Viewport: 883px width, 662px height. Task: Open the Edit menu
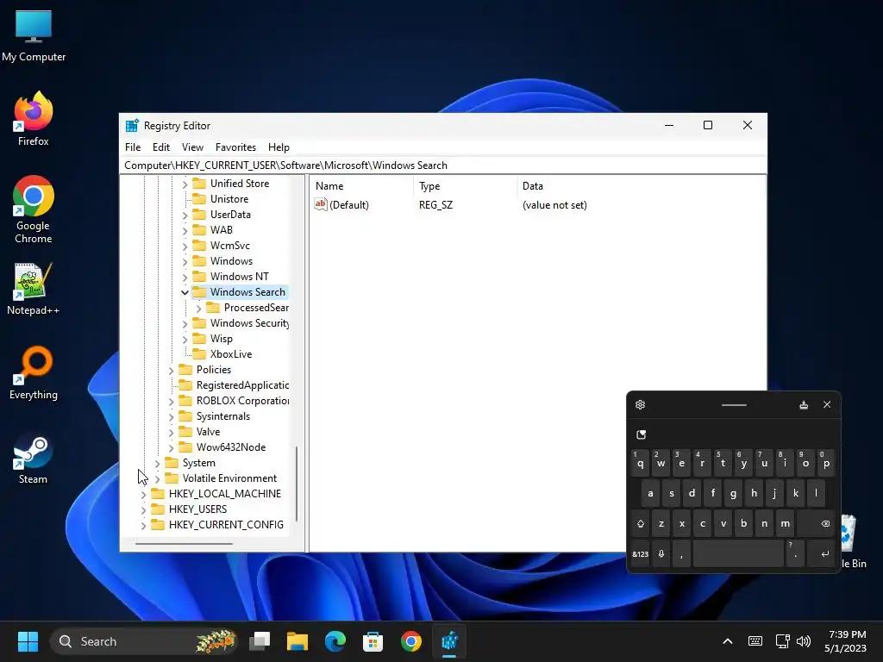click(161, 147)
